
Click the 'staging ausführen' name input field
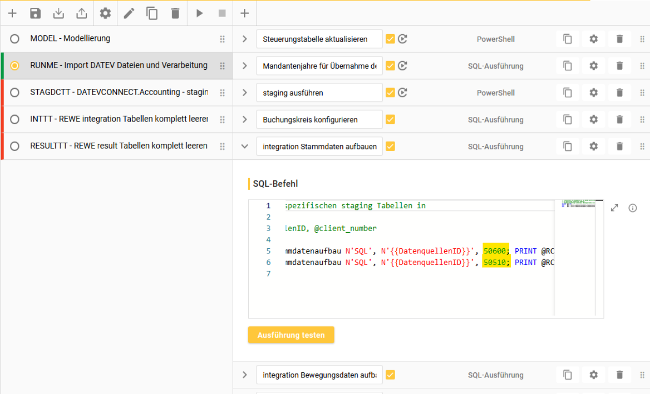pos(319,93)
